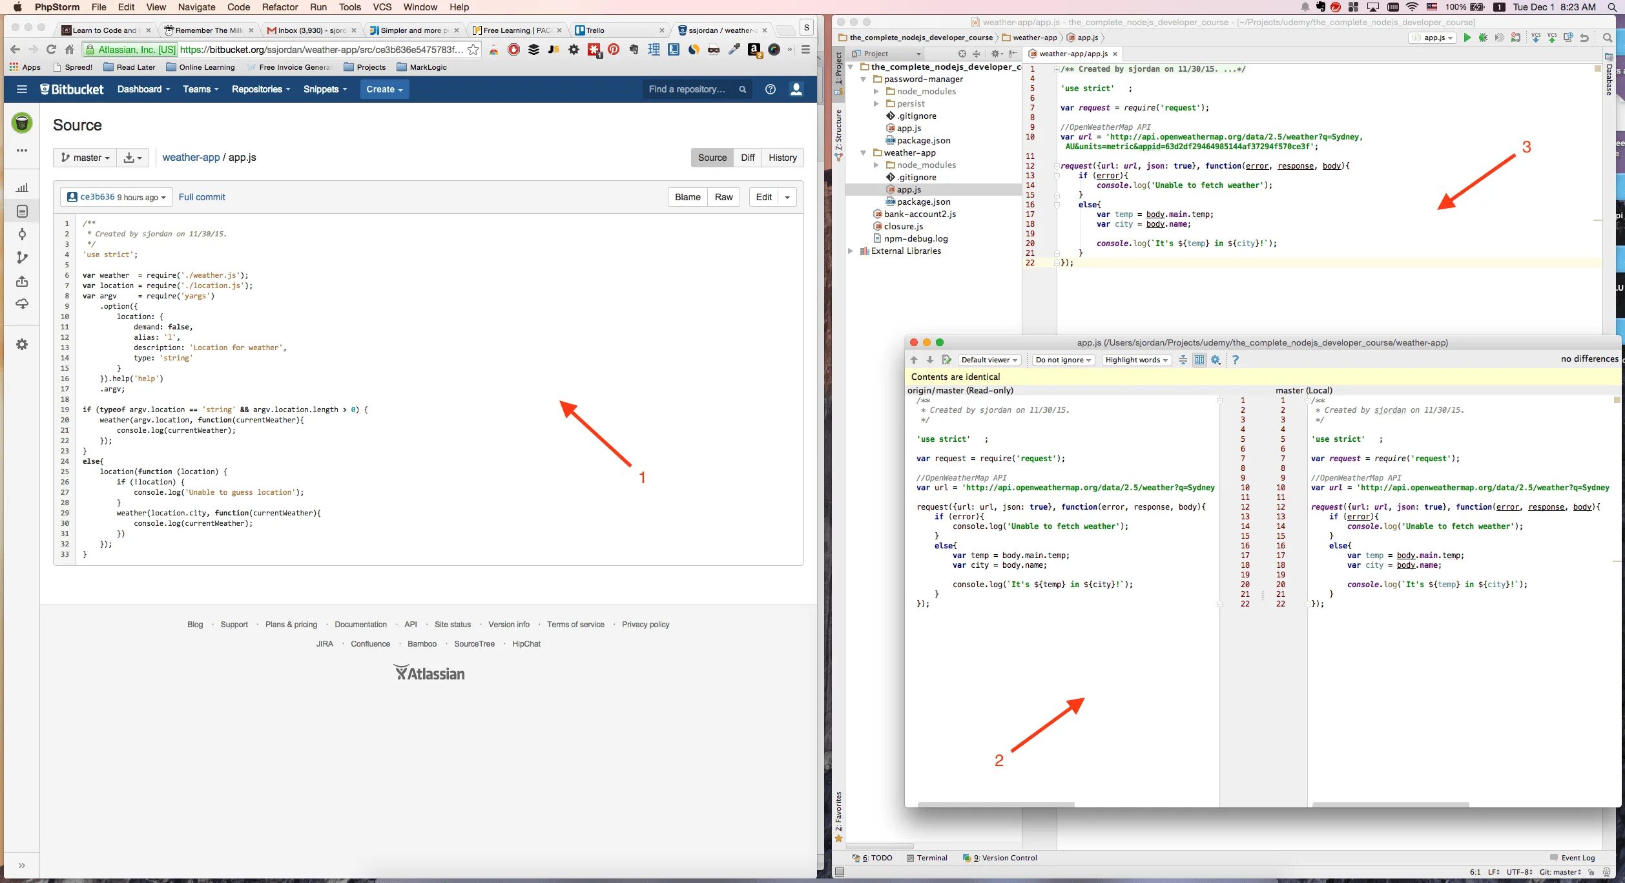Open the diff viewer settings gear
This screenshot has width=1625, height=883.
[1216, 360]
